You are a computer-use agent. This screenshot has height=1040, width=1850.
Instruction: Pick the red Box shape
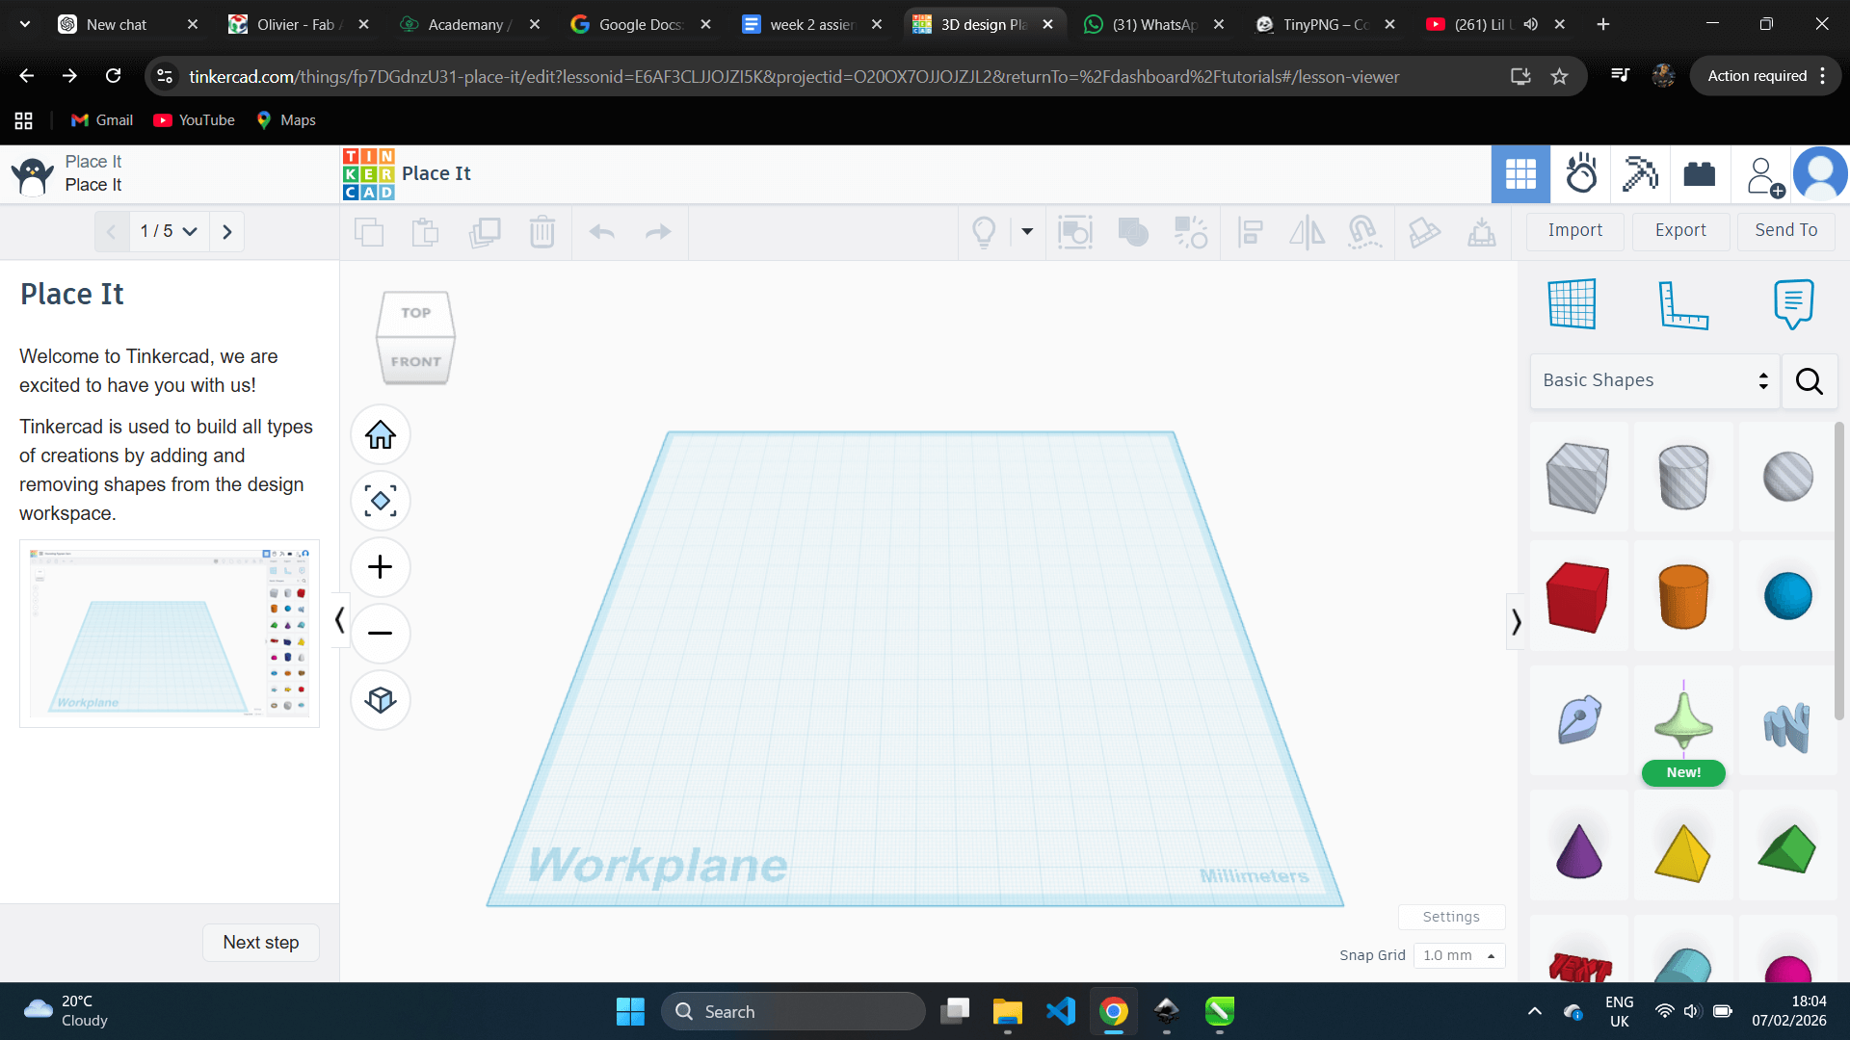click(1577, 597)
